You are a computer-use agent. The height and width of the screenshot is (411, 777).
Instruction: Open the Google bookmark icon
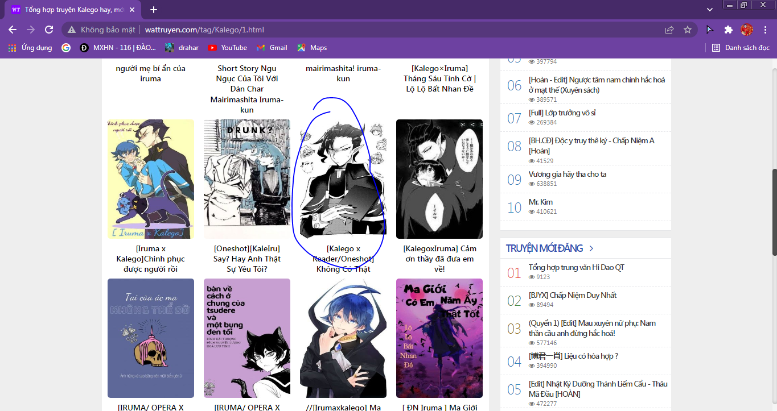[x=66, y=48]
